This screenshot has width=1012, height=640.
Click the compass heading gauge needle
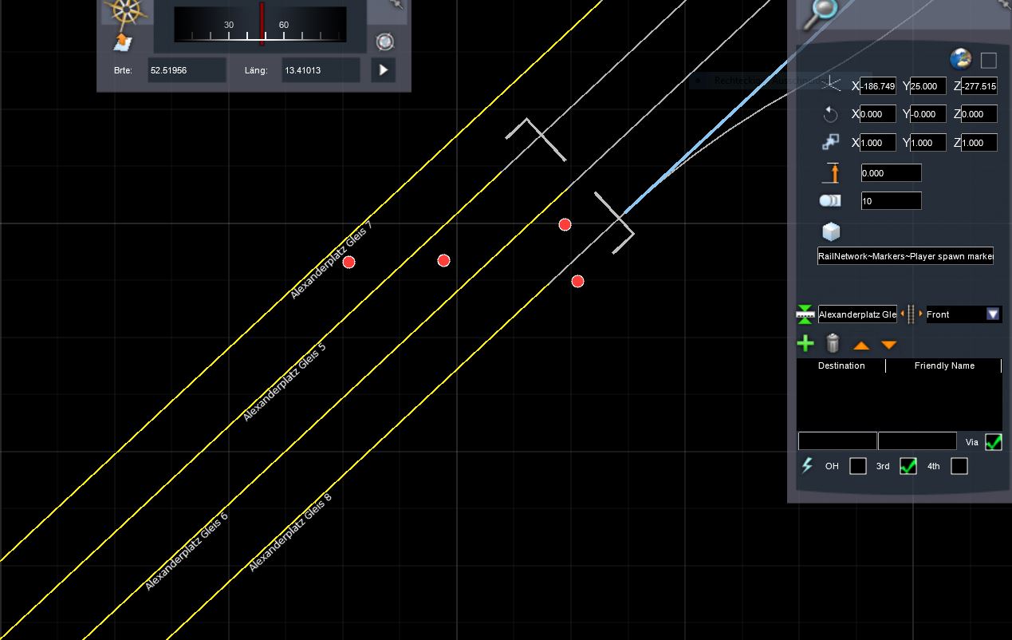click(x=262, y=23)
